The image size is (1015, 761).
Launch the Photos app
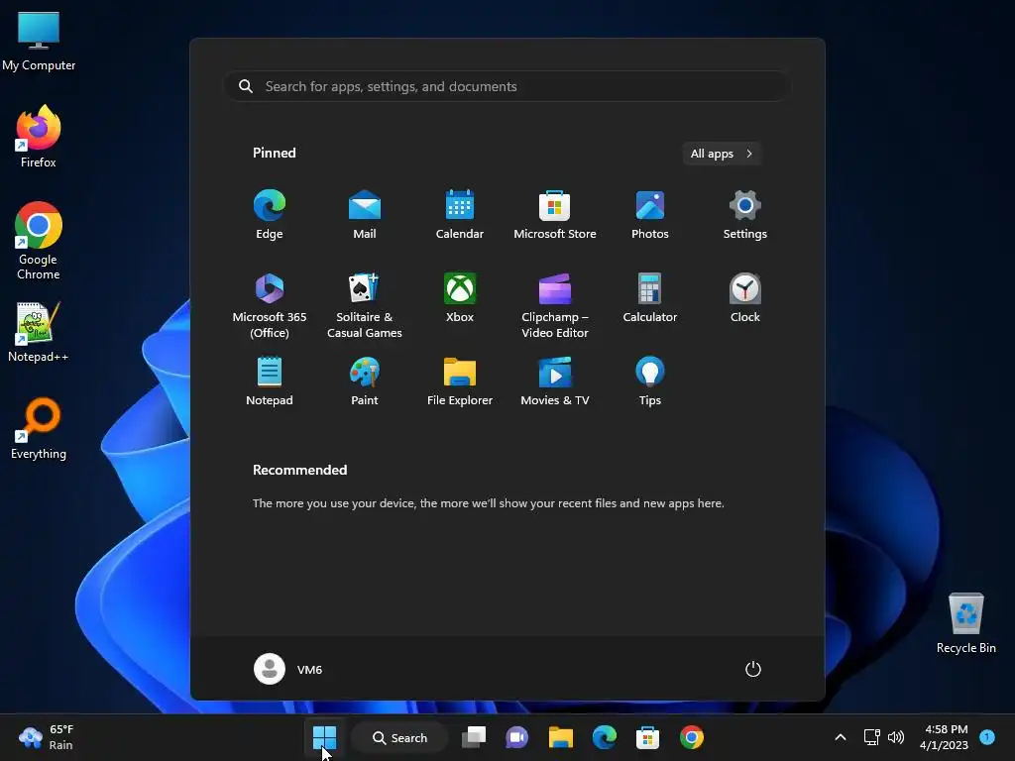tap(650, 215)
